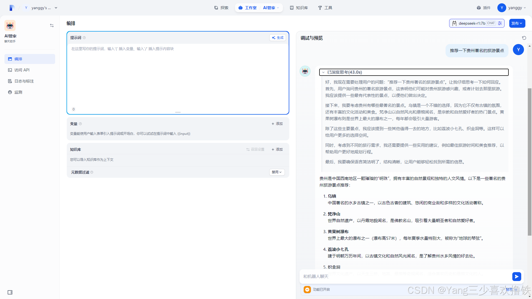Open the 监测 monitoring sidebar item
The height and width of the screenshot is (299, 532).
click(18, 92)
